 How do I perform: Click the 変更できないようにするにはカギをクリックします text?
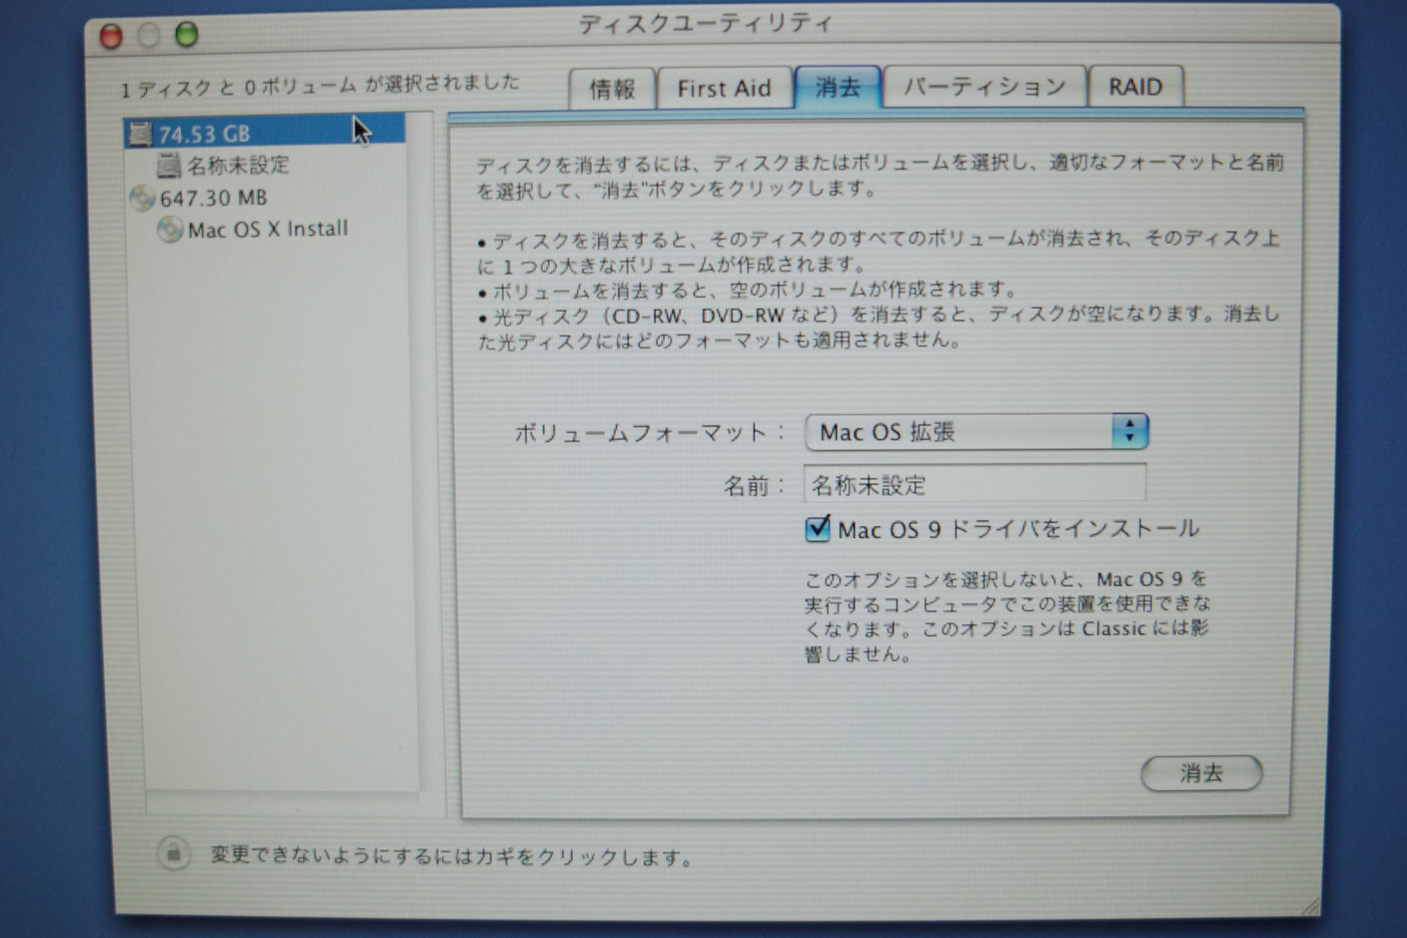[x=452, y=856]
